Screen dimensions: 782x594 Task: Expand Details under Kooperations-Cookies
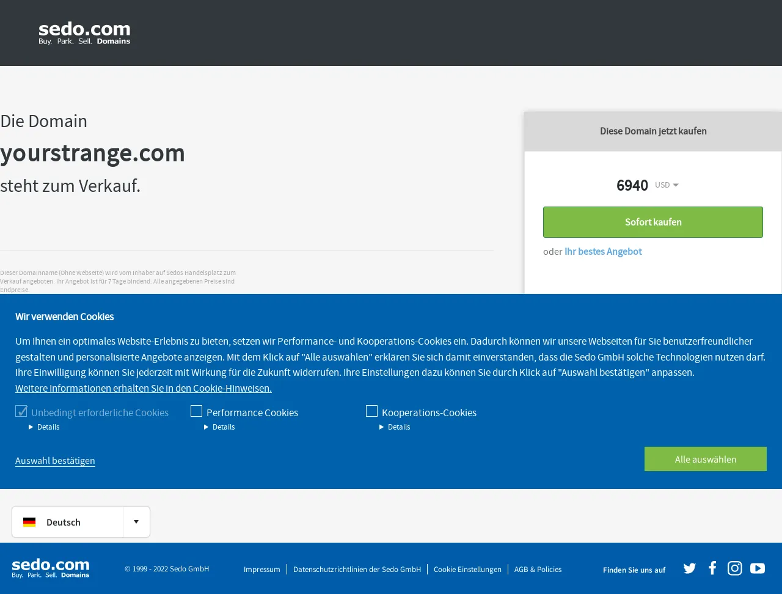[395, 427]
